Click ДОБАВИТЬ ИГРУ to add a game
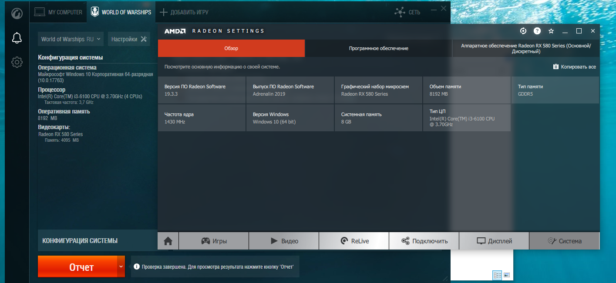The height and width of the screenshot is (283, 616). pos(184,12)
